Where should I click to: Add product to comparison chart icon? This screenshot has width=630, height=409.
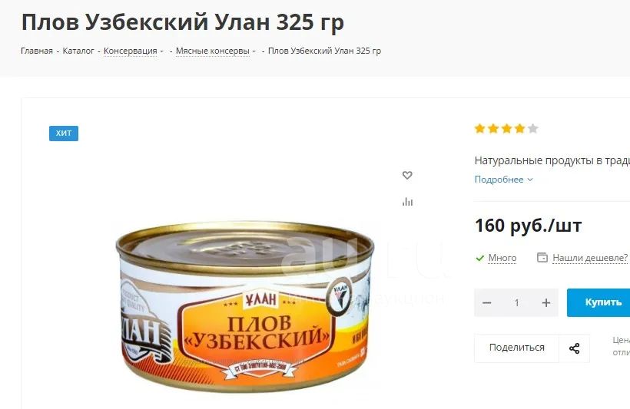pos(407,202)
